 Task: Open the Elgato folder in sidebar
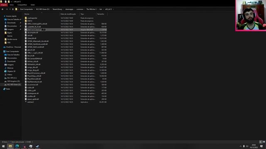(x=10, y=33)
